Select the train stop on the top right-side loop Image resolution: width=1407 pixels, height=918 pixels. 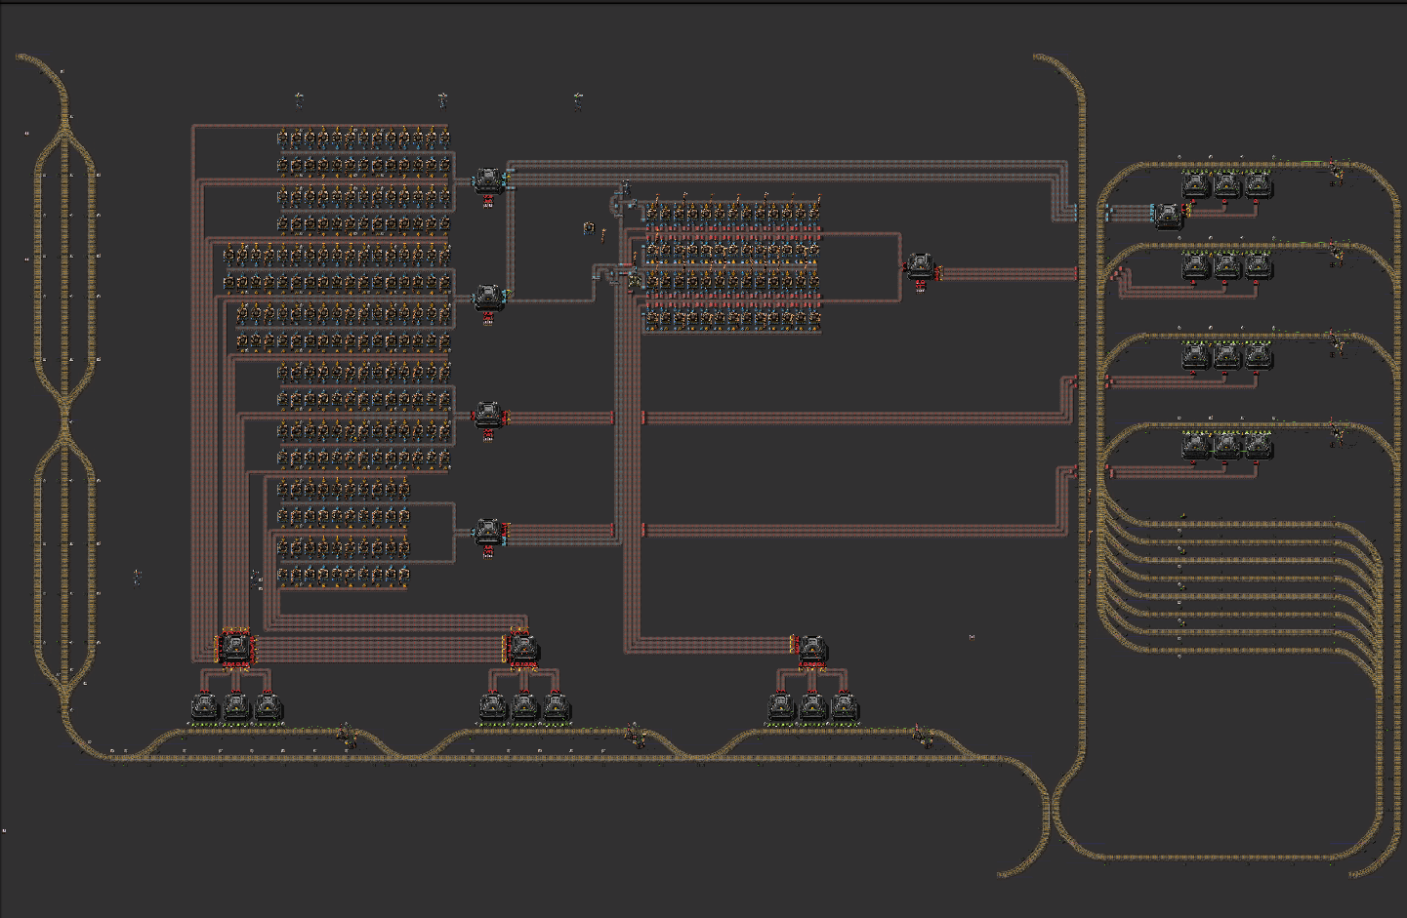[x=1337, y=173]
